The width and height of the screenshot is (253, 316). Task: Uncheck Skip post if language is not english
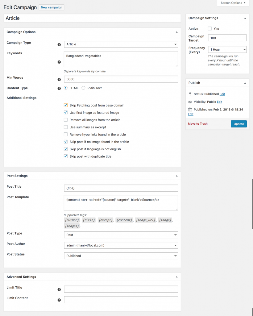click(66, 149)
